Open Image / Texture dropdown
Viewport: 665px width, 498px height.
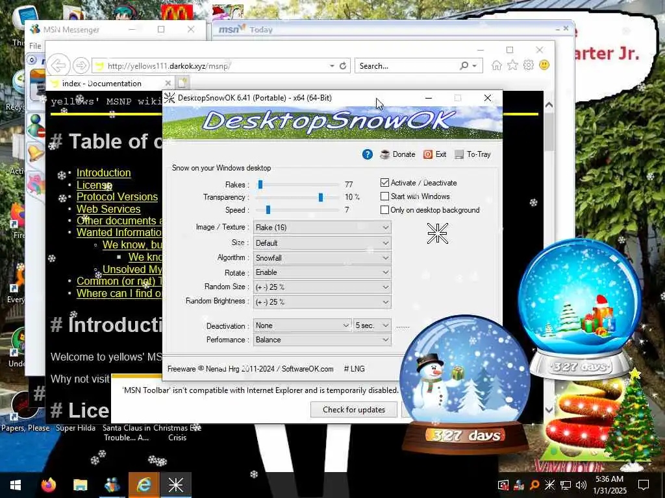pyautogui.click(x=322, y=228)
